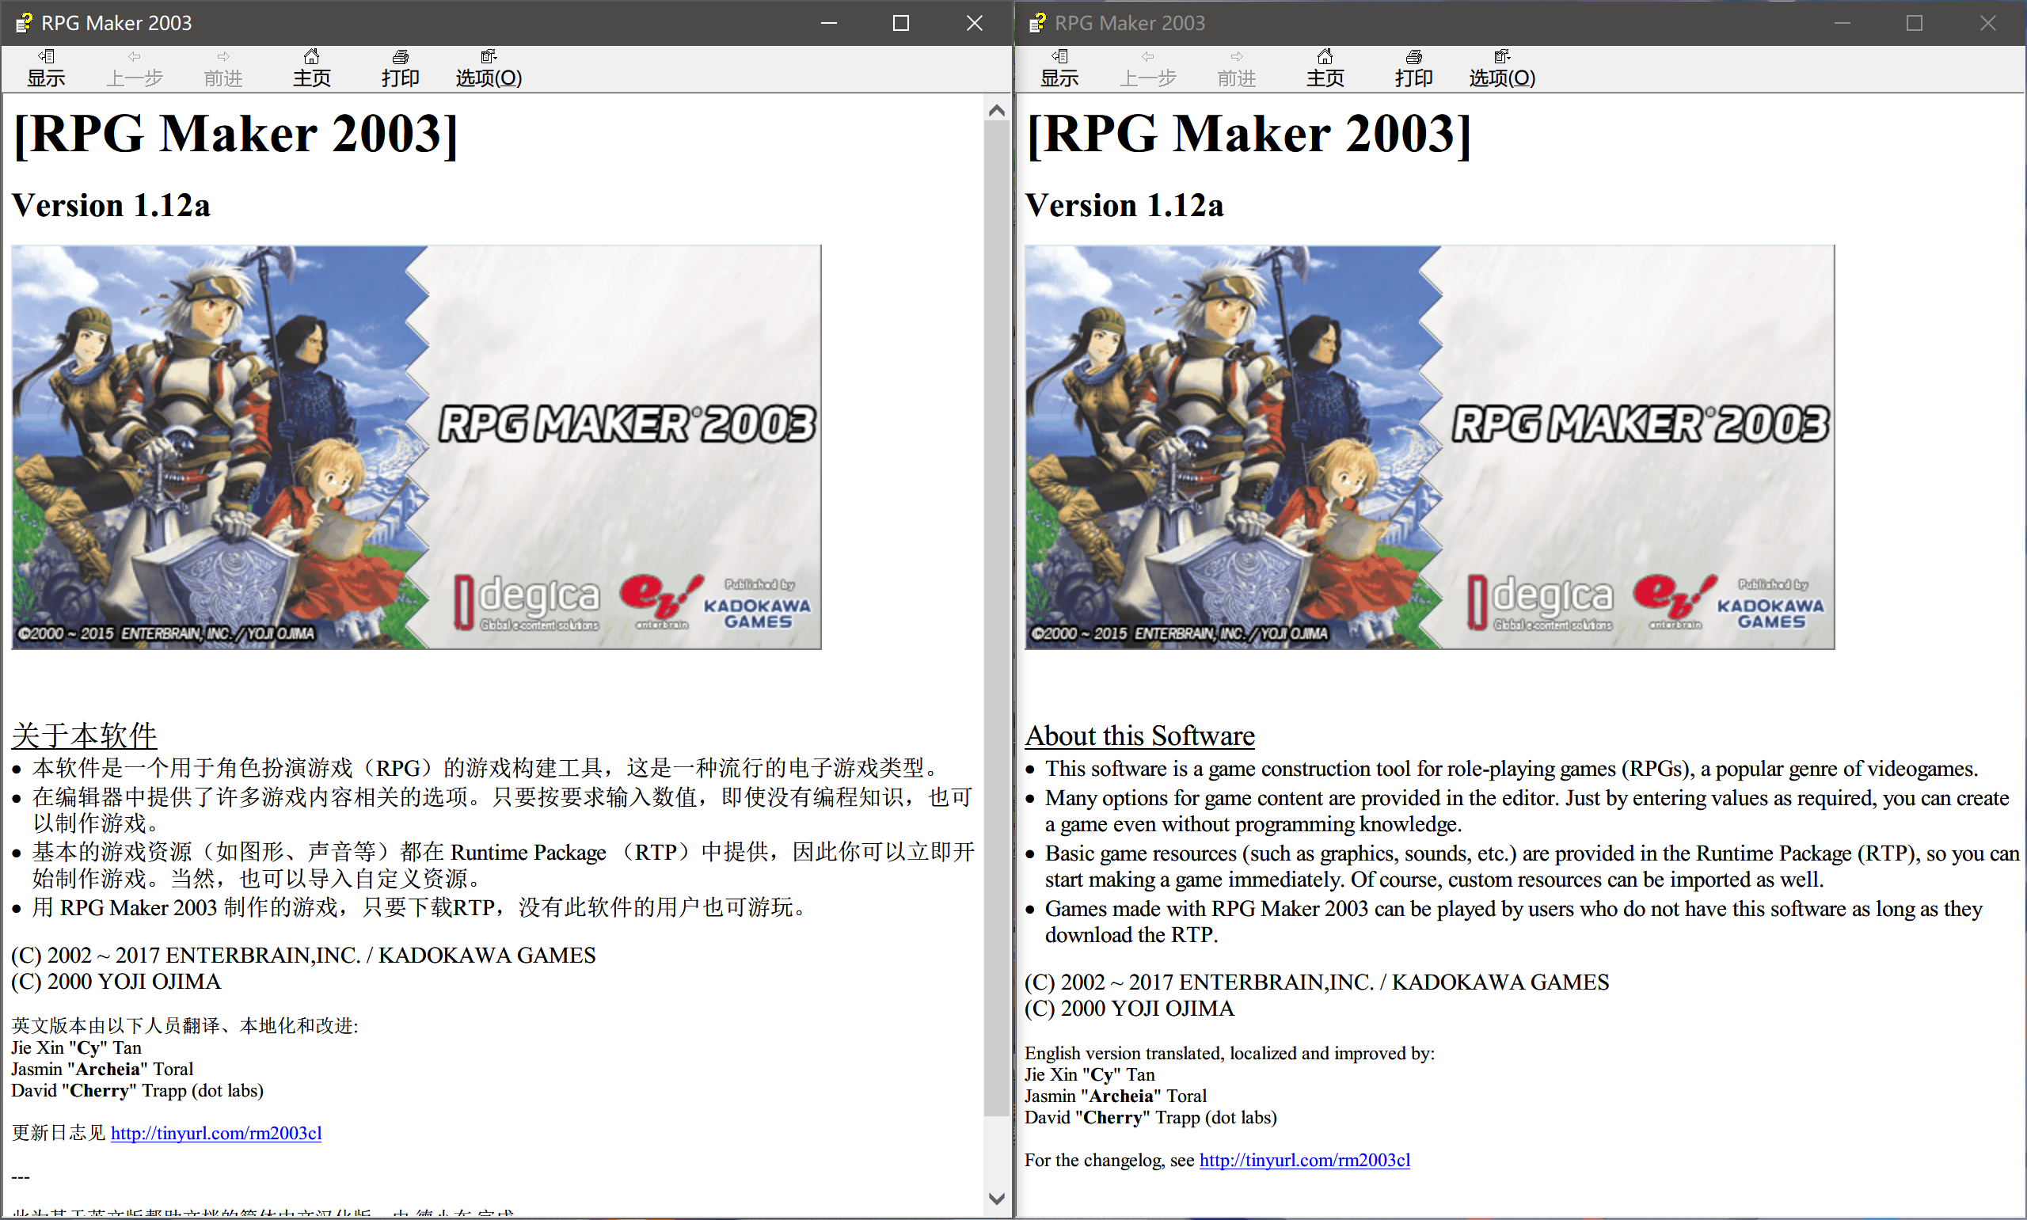
Task: Click help icon in left window title bar
Action: [24, 23]
